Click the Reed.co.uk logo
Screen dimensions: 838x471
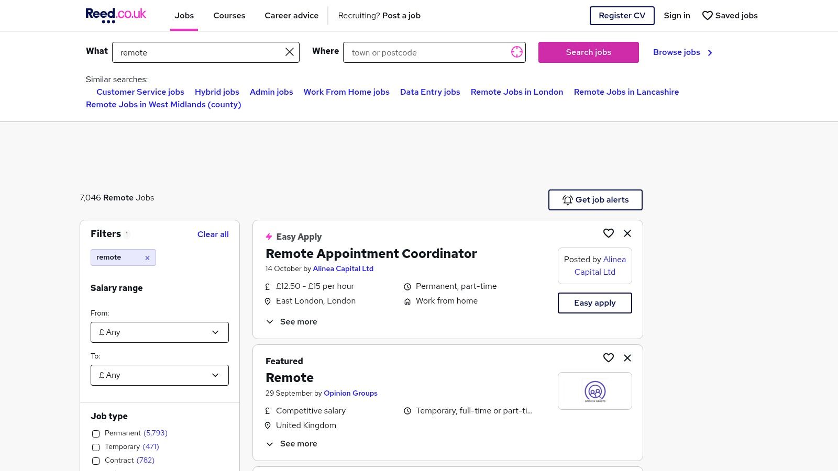(x=116, y=15)
